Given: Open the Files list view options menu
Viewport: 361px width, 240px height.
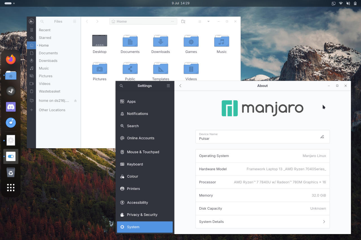Looking at the screenshot, I should pyautogui.click(x=200, y=21).
